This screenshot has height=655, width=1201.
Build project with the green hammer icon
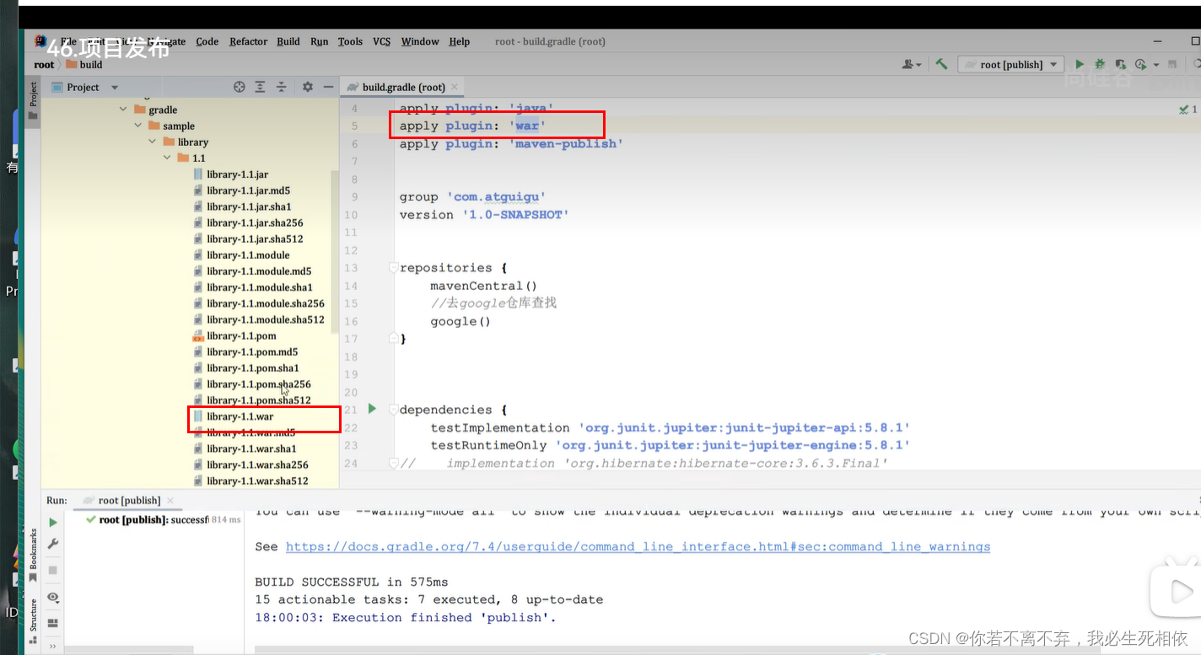(941, 64)
